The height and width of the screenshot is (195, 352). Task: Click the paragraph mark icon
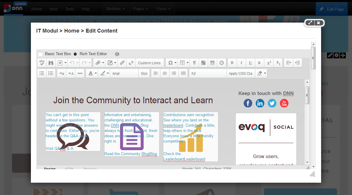(195, 63)
